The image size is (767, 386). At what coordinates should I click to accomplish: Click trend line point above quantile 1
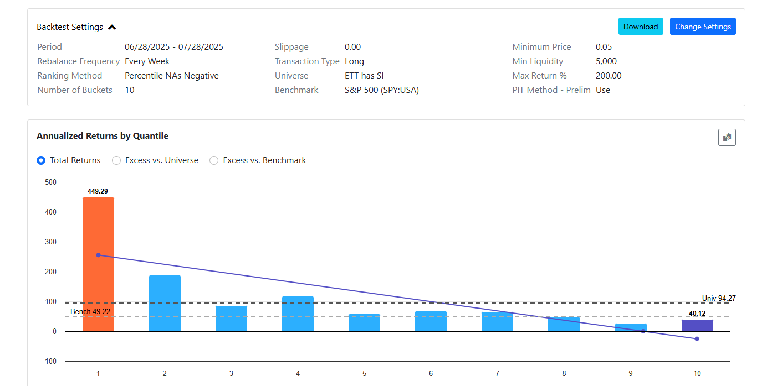click(x=98, y=255)
